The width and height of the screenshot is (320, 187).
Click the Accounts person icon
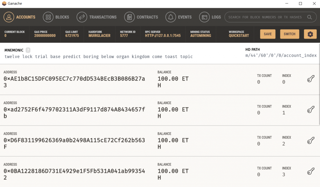(x=9, y=17)
